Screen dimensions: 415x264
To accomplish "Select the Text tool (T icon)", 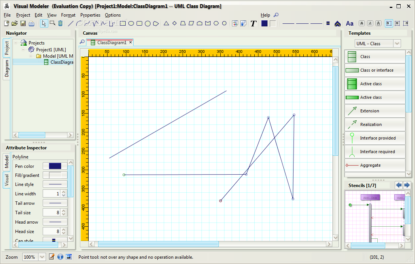I will (x=253, y=23).
